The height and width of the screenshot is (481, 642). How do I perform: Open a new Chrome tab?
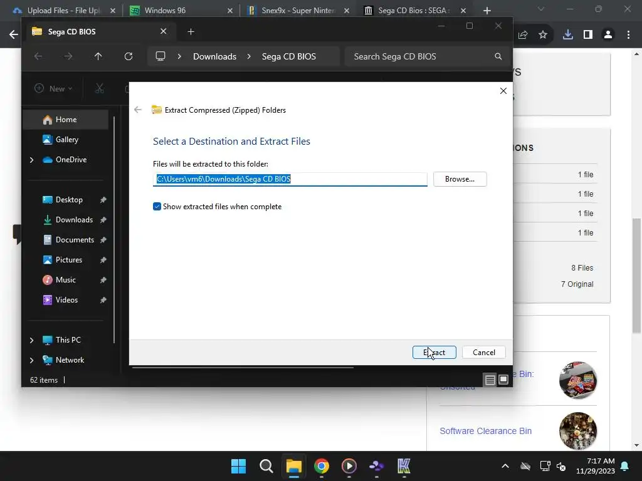click(487, 11)
